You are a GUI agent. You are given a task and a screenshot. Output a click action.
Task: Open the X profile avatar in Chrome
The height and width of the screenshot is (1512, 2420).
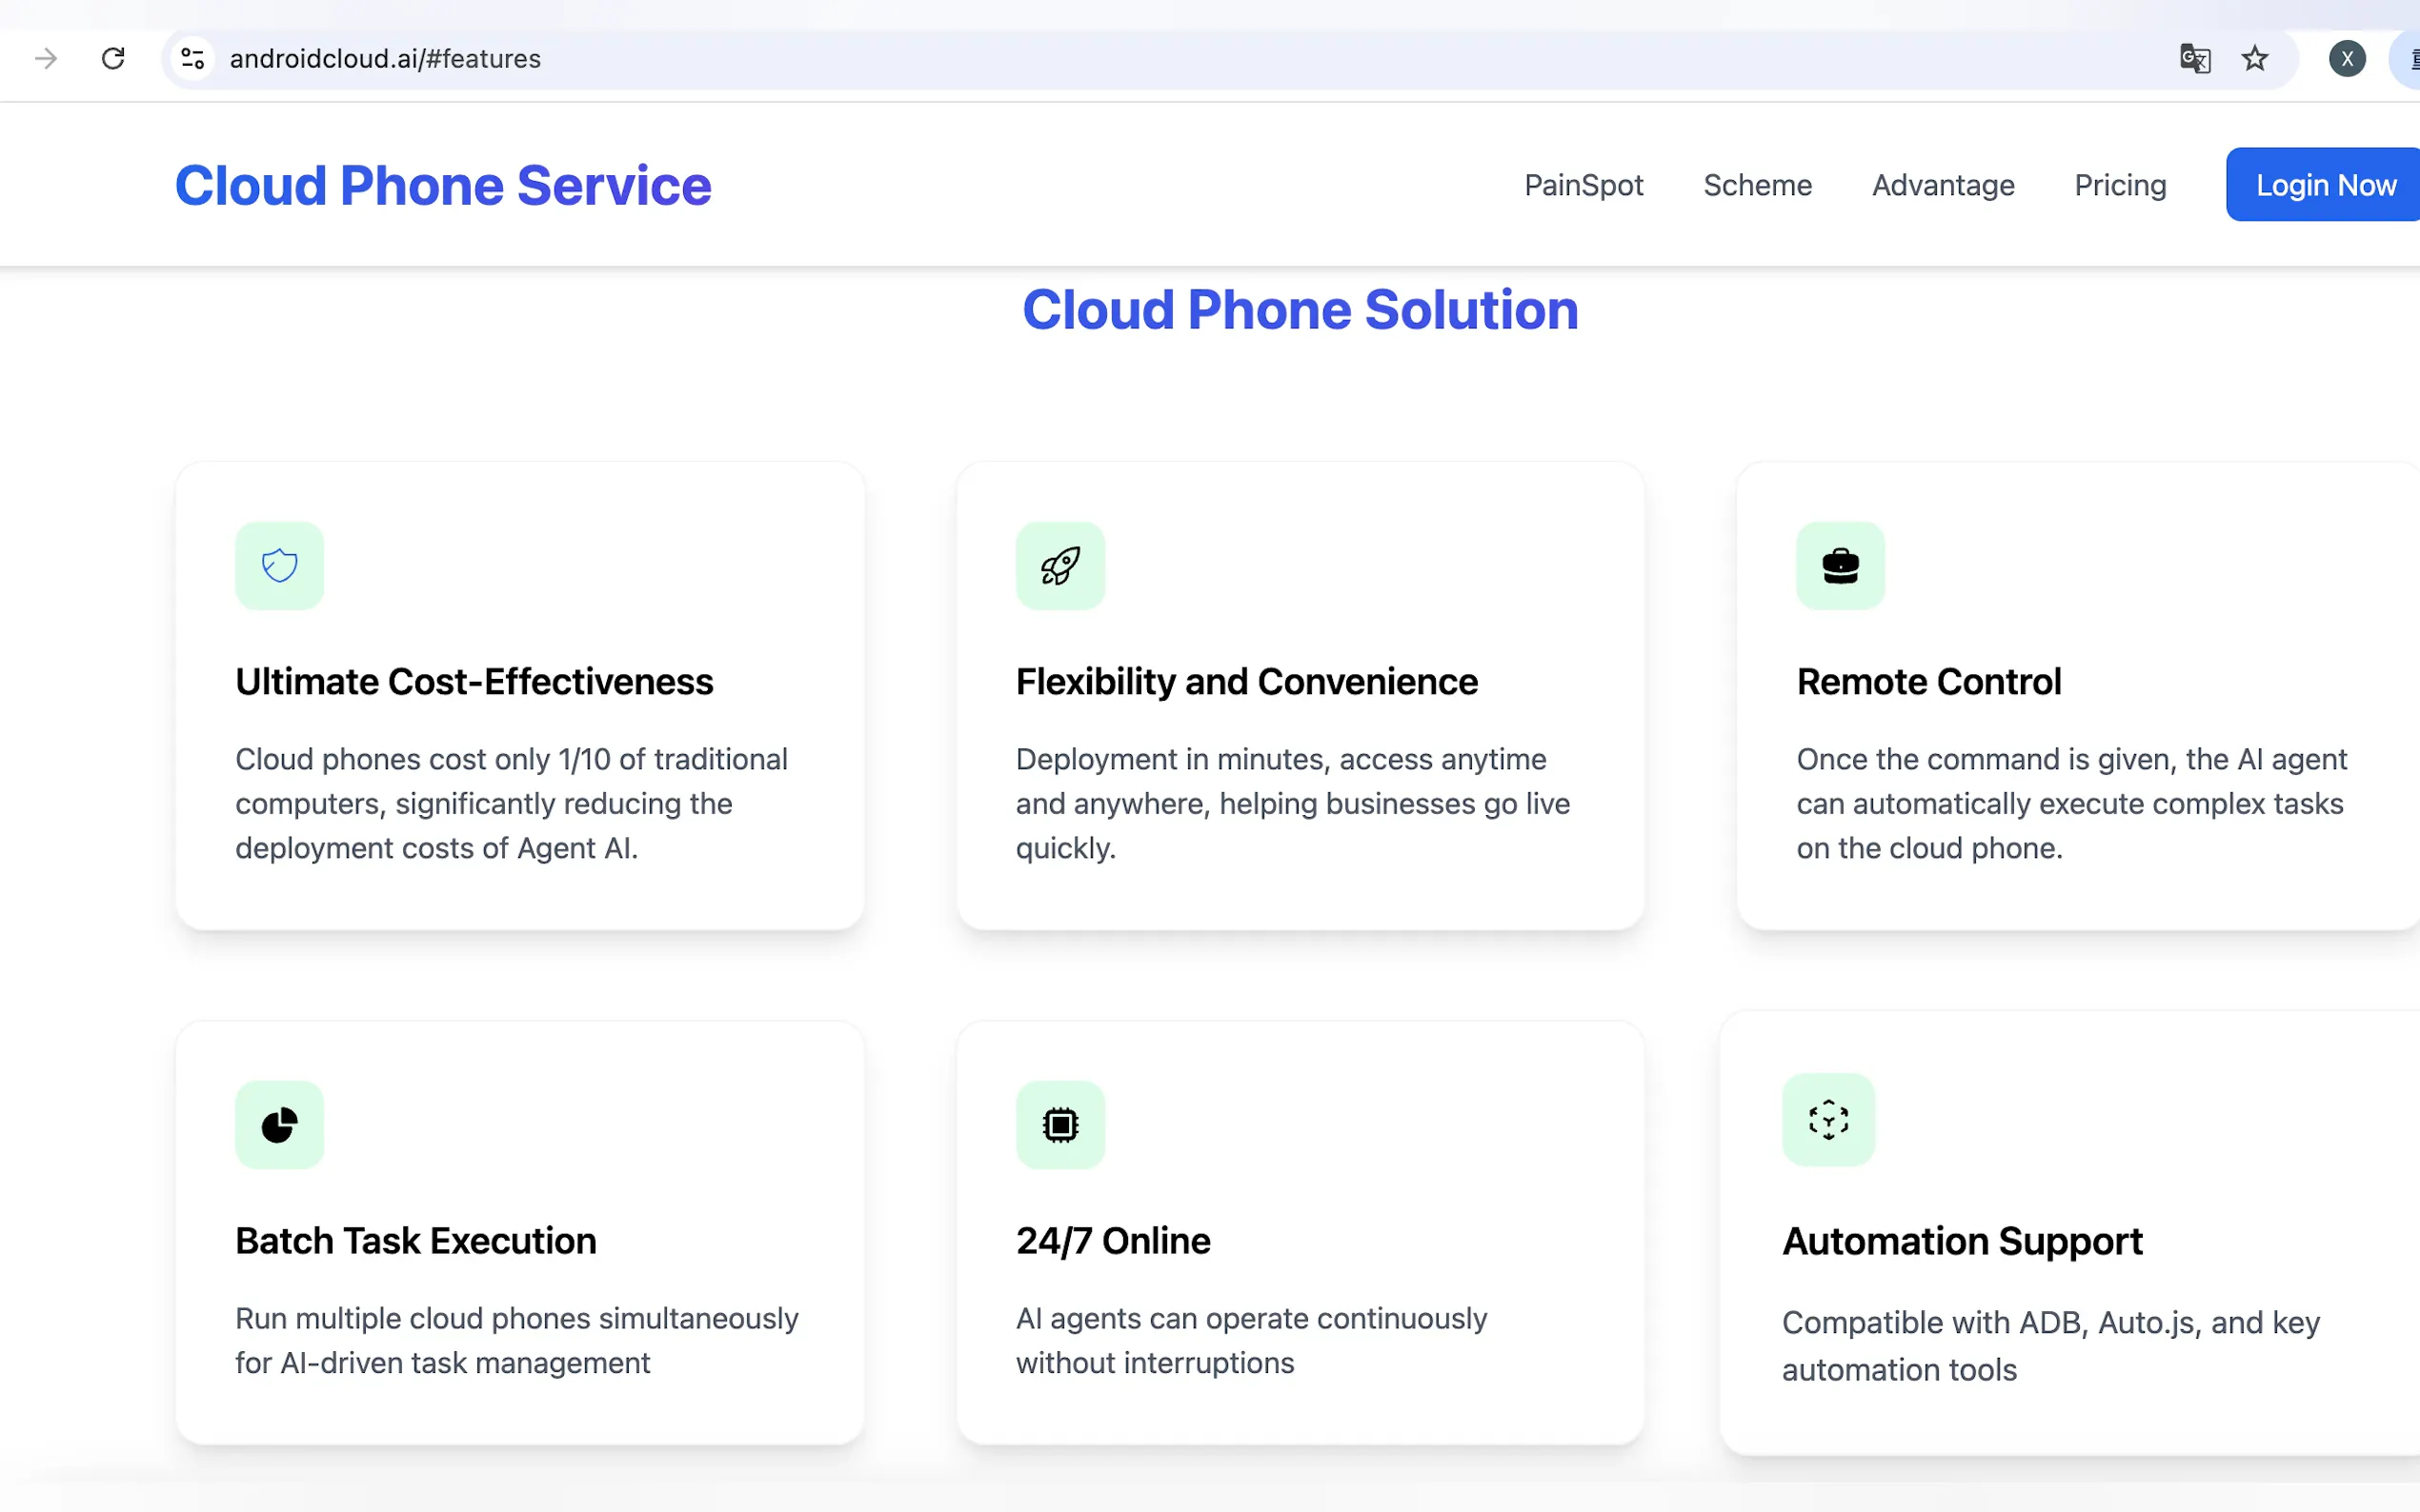coord(2346,59)
